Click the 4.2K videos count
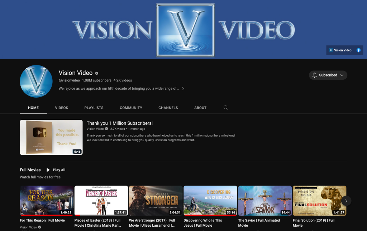This screenshot has width=367, height=231. click(x=123, y=80)
